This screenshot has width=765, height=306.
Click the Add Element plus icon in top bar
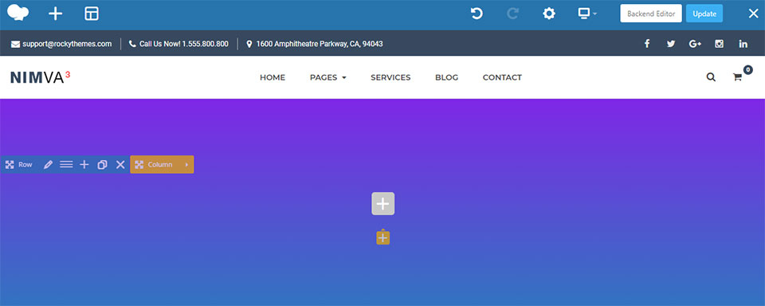click(56, 14)
